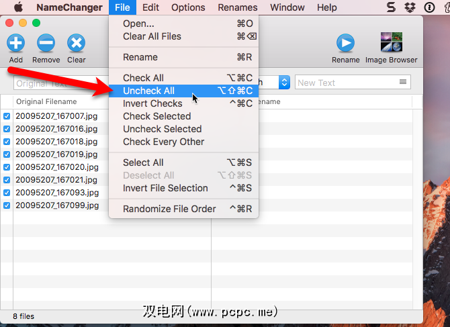This screenshot has width=450, height=327.
Task: Uncheck the 20095207_167021.jpg checkbox
Action: 7,180
